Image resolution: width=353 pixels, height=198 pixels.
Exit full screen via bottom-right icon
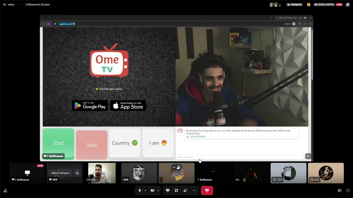pos(348,191)
